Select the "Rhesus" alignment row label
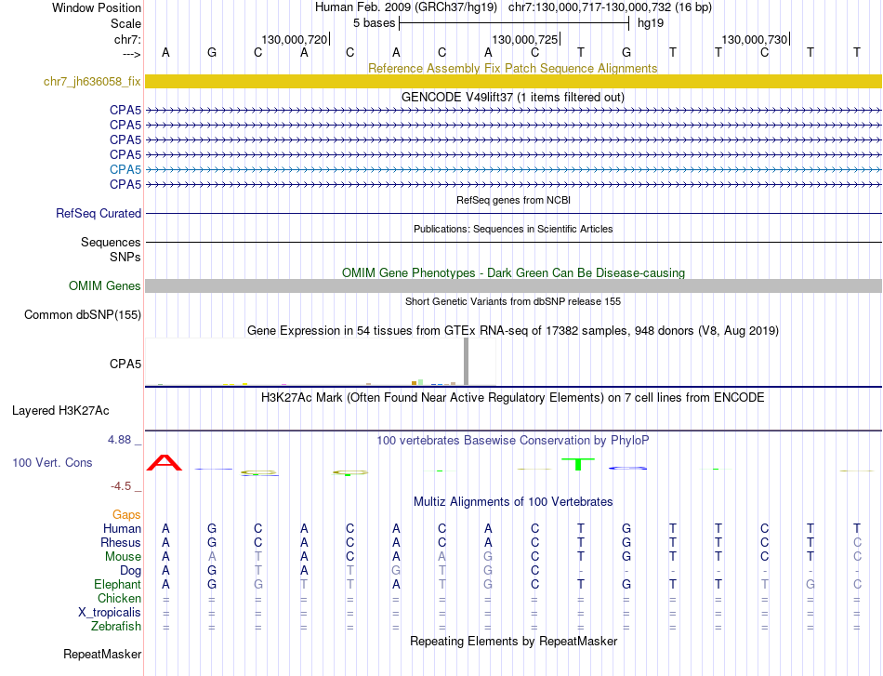883x676 pixels. [121, 542]
